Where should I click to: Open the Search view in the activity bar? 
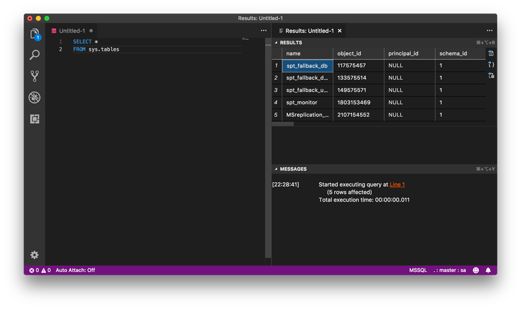[35, 55]
